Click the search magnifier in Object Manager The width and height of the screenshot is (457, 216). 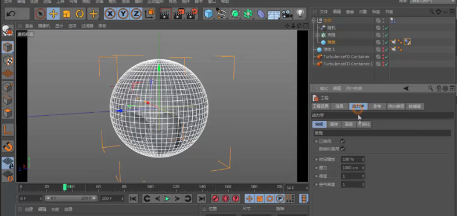tap(431, 12)
